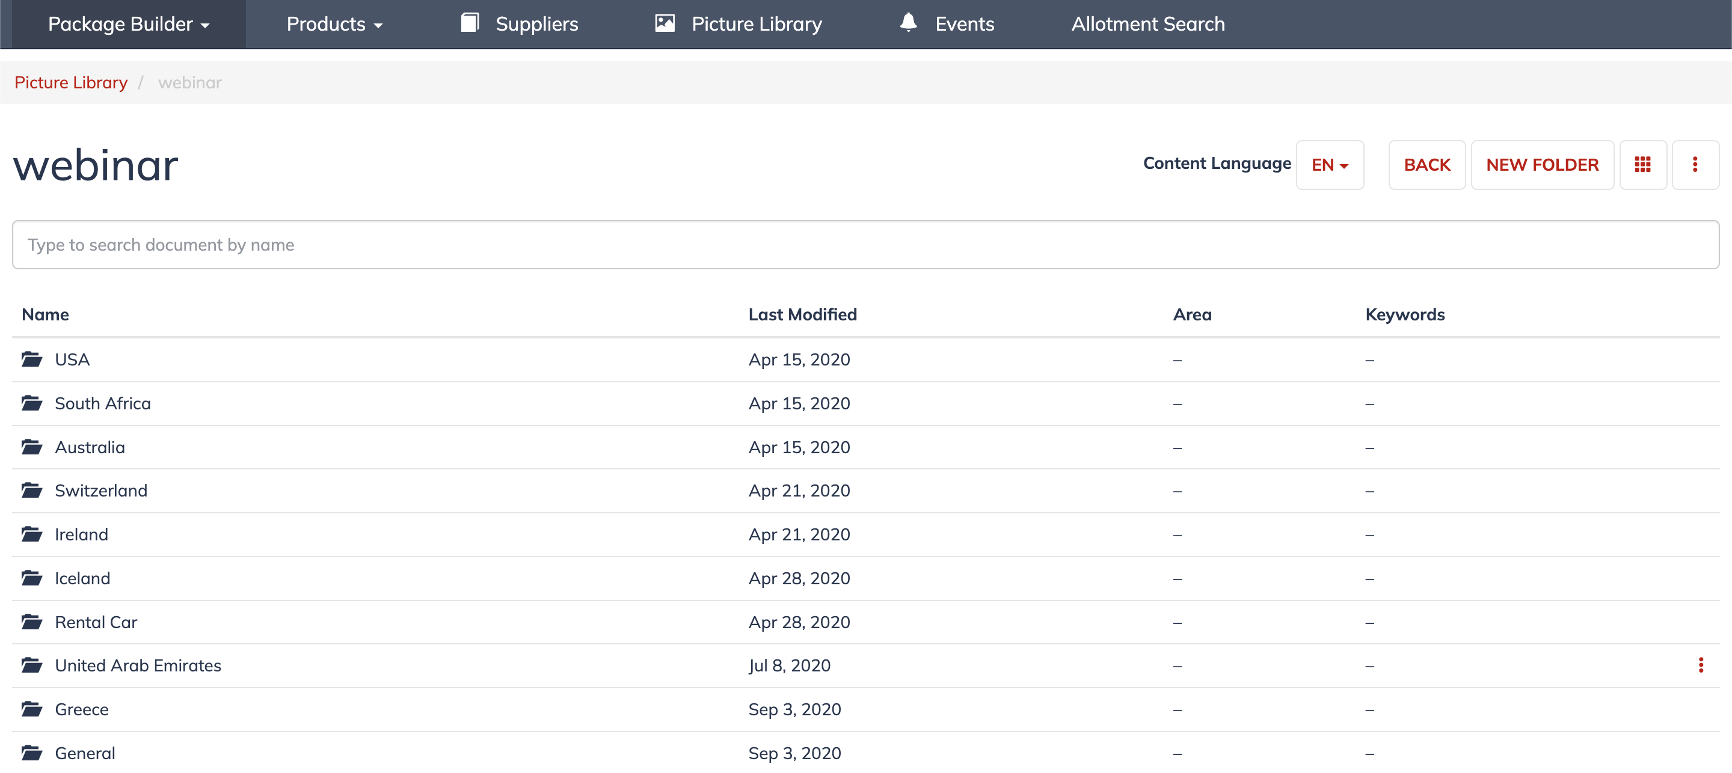
Task: Open Suppliers in the top nav
Action: point(536,24)
